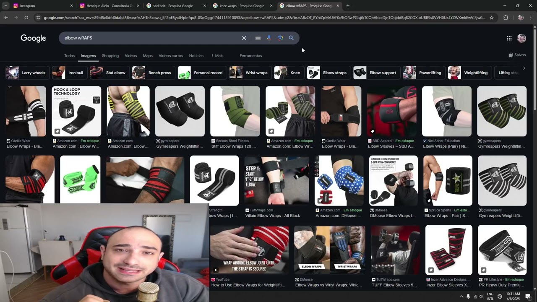The image size is (537, 302).
Task: Select the Vídeos curtos results tab
Action: (x=171, y=56)
